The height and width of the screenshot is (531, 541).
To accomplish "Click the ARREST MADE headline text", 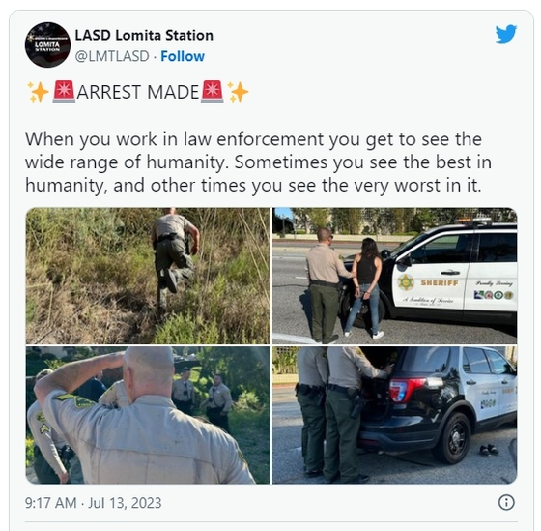I will [137, 92].
